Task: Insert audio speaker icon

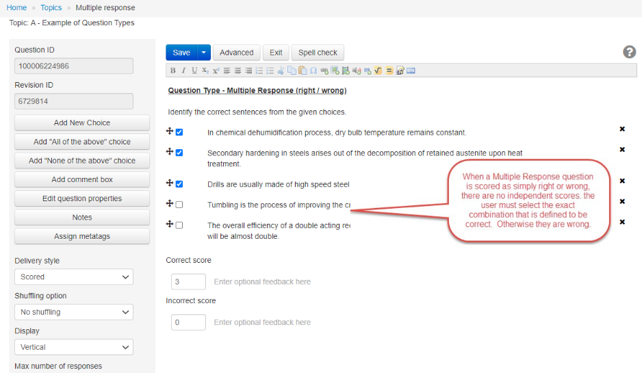Action: (x=357, y=70)
